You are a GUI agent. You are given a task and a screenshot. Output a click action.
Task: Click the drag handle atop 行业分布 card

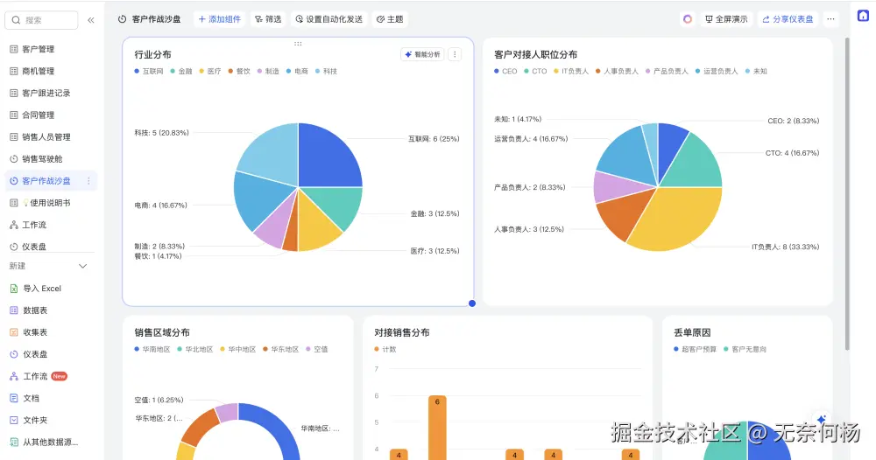(298, 44)
